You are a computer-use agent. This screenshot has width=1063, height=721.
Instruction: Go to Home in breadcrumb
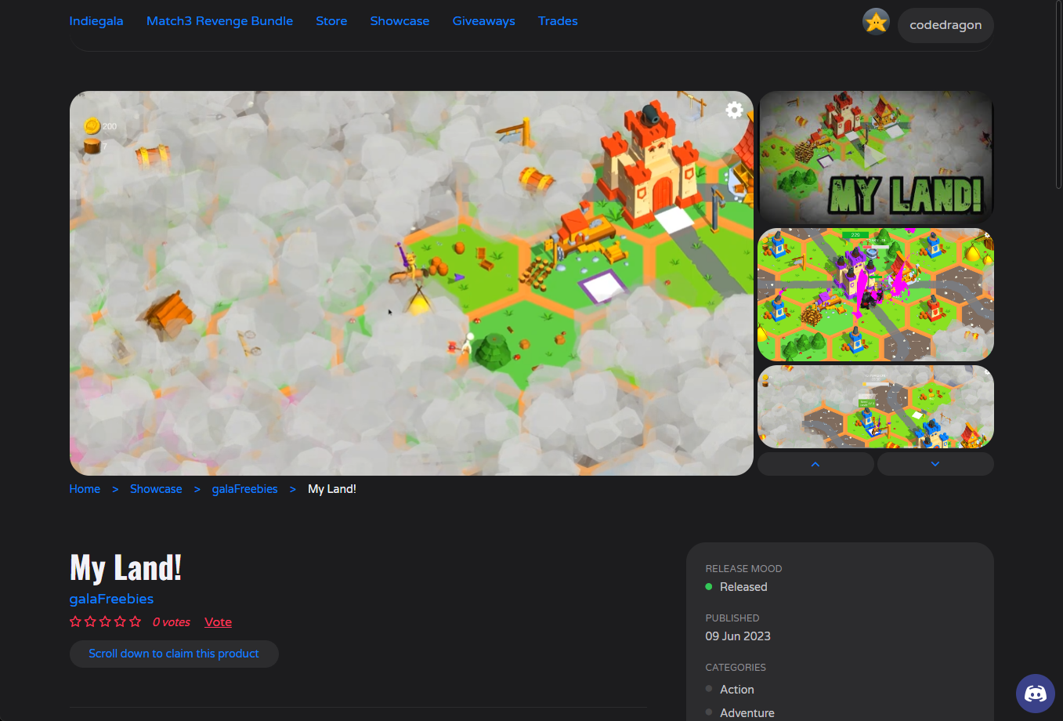[x=85, y=489]
